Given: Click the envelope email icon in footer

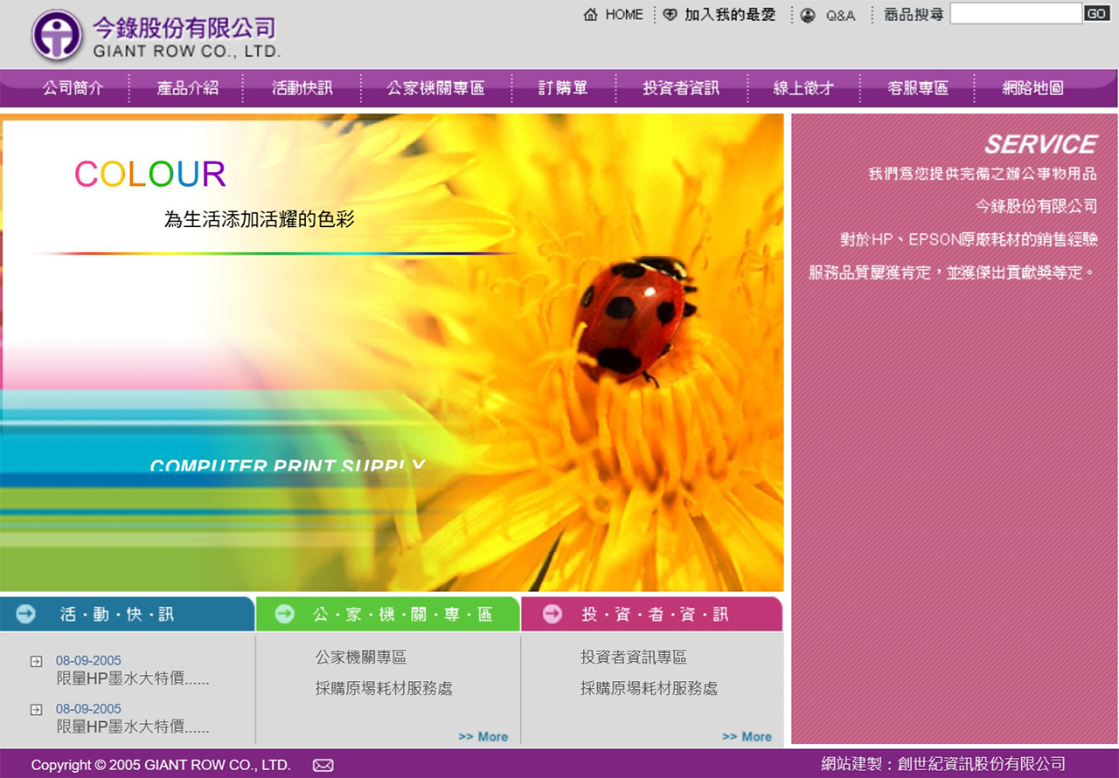Looking at the screenshot, I should pyautogui.click(x=323, y=766).
